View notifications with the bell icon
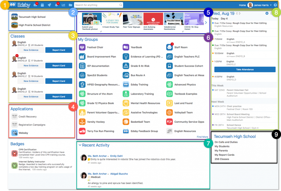 [x=57, y=5]
